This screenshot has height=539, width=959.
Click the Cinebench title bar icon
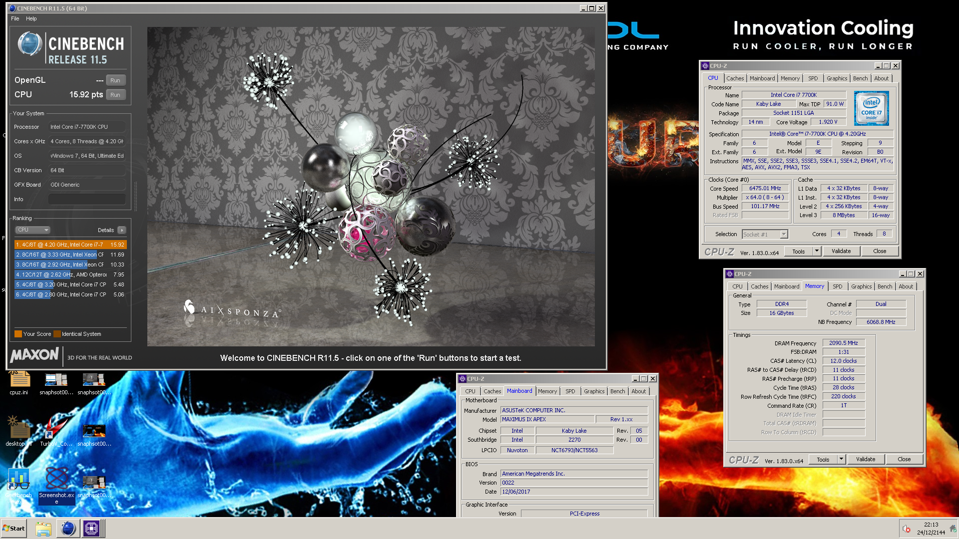12,8
